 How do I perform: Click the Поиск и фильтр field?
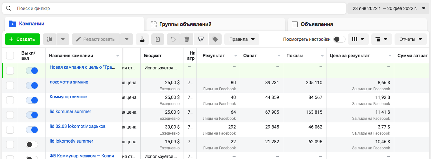174,8
